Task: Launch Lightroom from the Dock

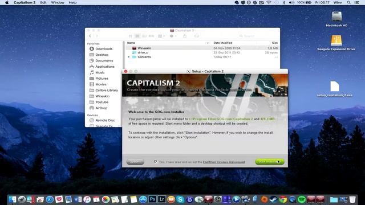Action: (162, 199)
